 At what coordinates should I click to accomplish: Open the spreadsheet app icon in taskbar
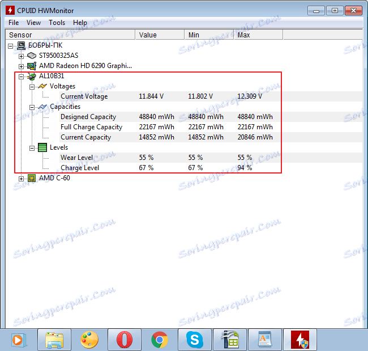point(230,340)
